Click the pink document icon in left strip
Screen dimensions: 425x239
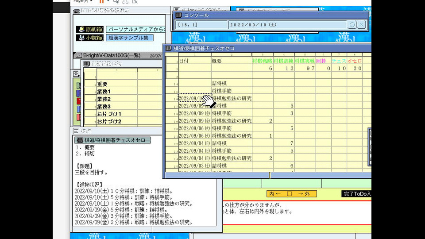pyautogui.click(x=78, y=117)
